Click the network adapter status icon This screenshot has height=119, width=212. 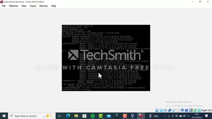170,110
